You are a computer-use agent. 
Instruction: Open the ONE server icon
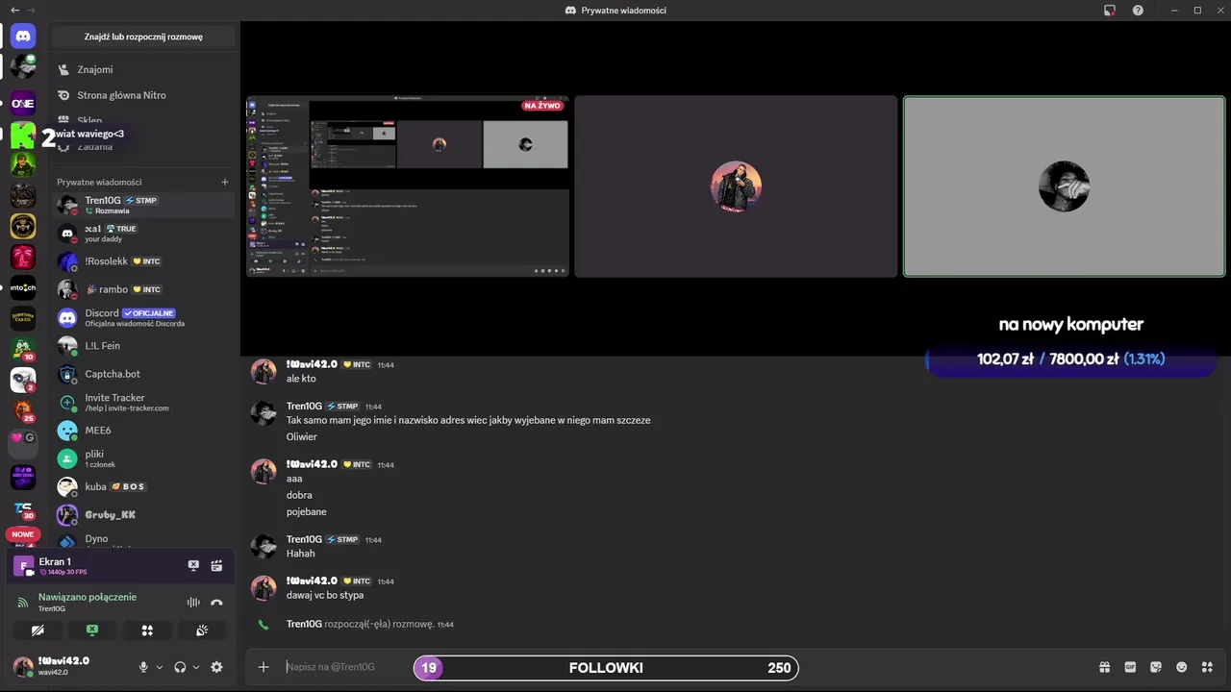click(x=23, y=103)
